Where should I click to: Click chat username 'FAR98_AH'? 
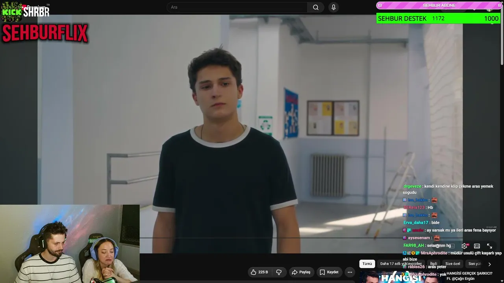(413, 246)
